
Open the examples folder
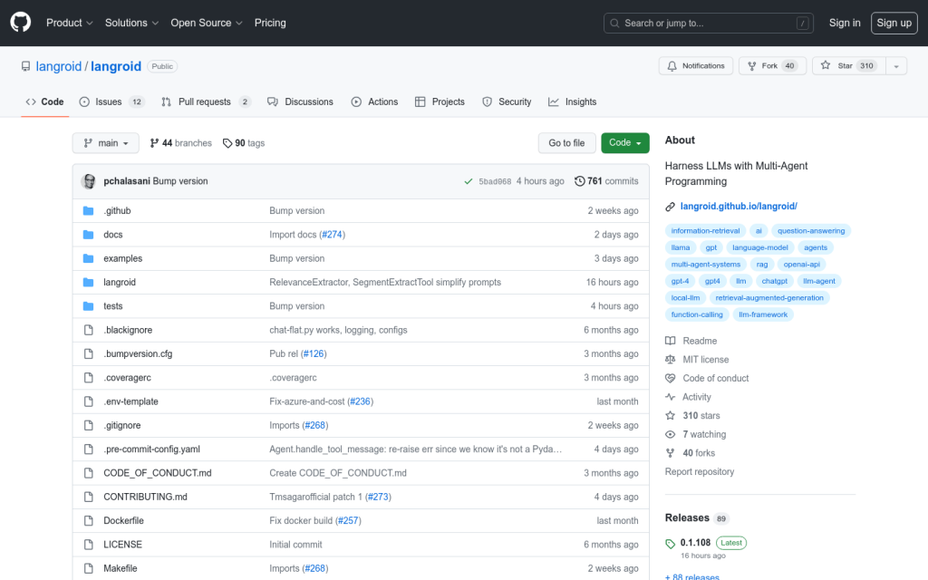coord(122,258)
